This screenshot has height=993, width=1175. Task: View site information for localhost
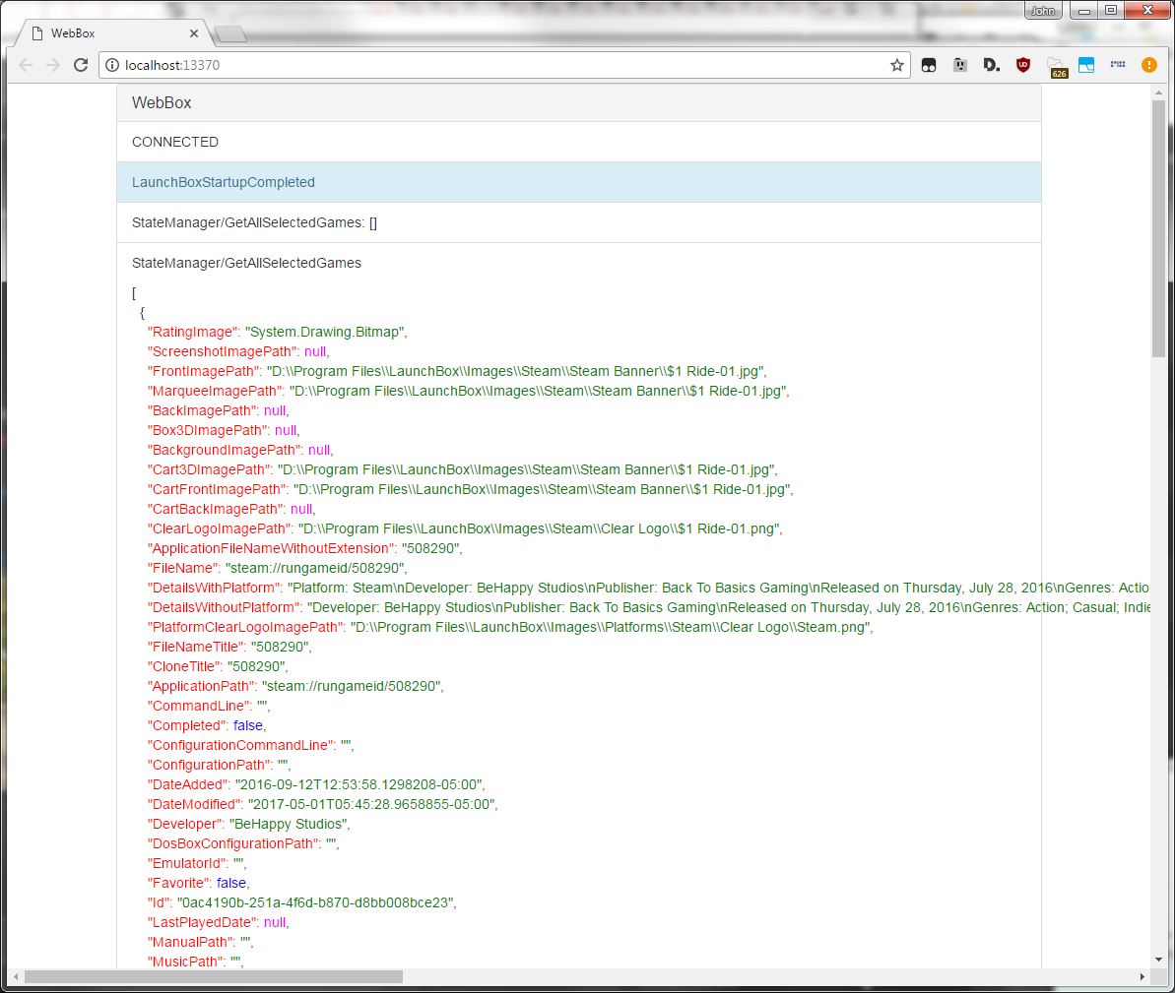coord(111,65)
